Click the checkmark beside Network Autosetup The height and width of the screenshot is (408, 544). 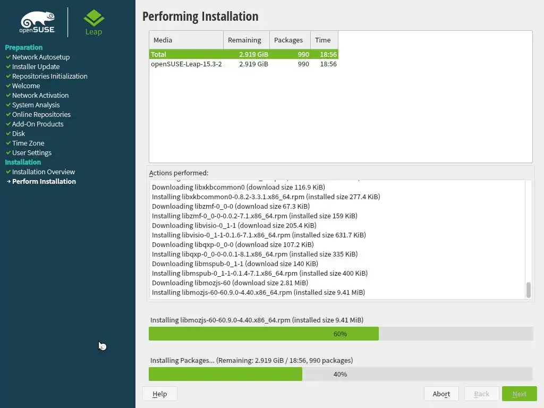pos(8,57)
